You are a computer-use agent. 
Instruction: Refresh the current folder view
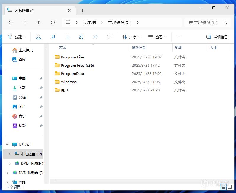click(x=53, y=22)
